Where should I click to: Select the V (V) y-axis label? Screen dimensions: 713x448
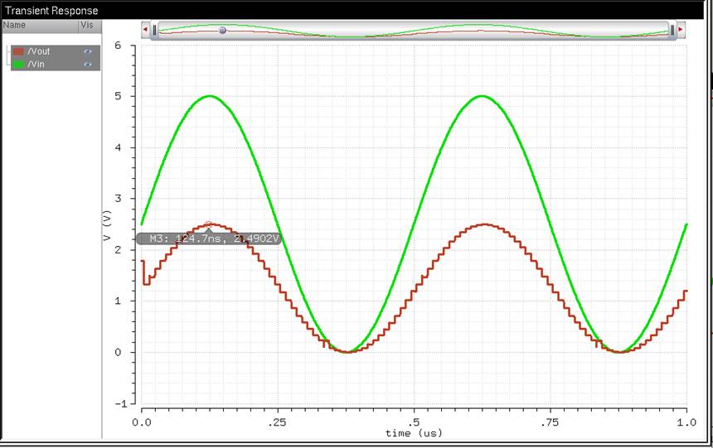(106, 225)
